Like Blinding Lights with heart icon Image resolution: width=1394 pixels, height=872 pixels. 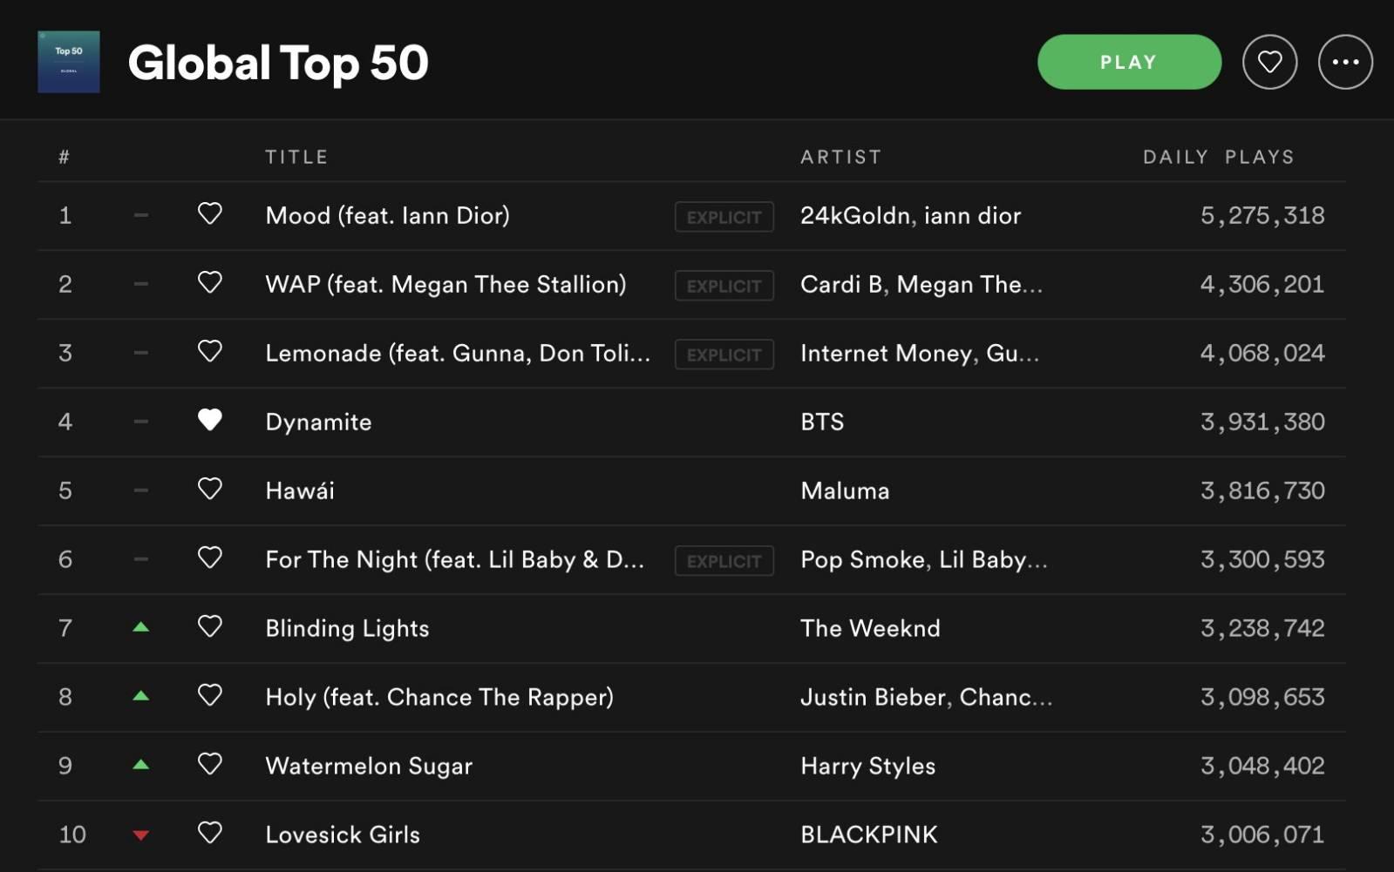(210, 627)
